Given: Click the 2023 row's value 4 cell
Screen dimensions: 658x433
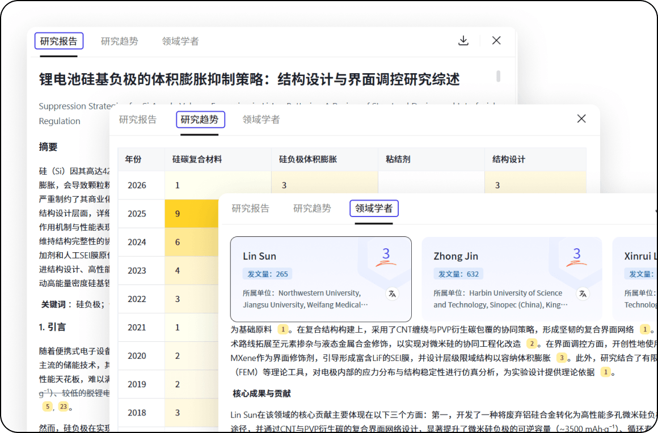Looking at the screenshot, I should pyautogui.click(x=192, y=271).
